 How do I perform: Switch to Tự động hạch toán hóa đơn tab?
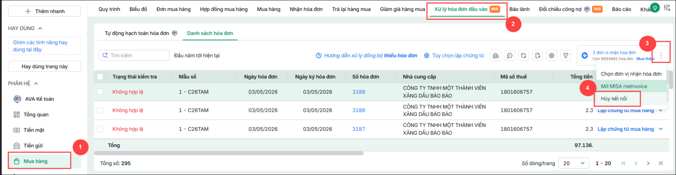click(x=137, y=33)
